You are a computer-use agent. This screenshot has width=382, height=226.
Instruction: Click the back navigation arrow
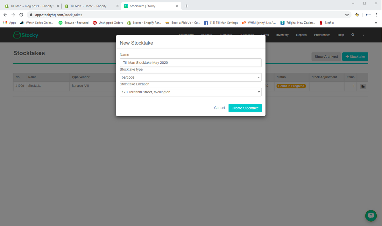tap(5, 14)
